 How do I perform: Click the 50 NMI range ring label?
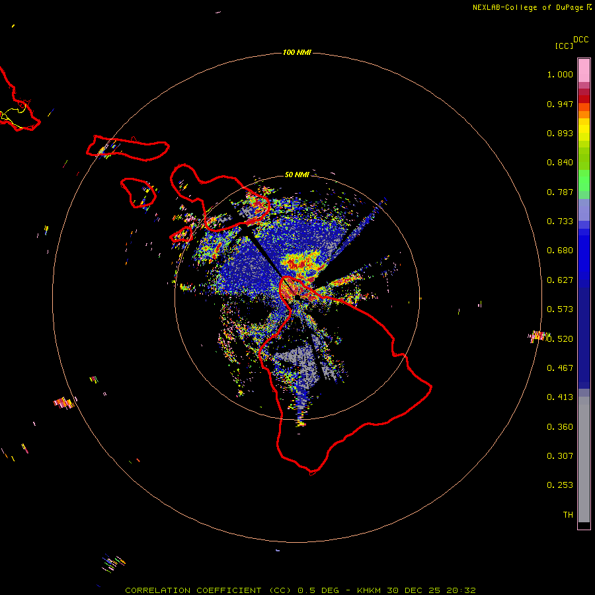297,175
